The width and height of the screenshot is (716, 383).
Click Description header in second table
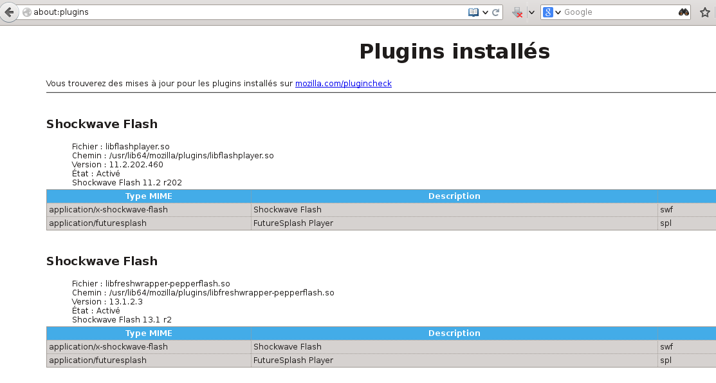pos(454,333)
